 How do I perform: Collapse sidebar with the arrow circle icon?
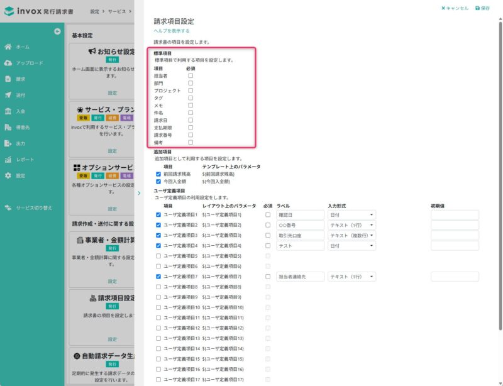[57, 31]
